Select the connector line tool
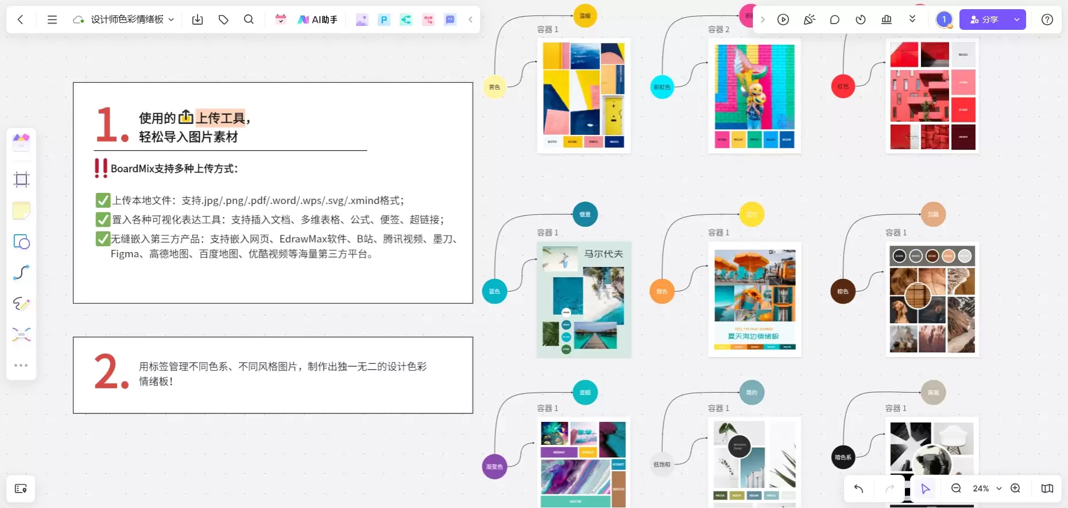Viewport: 1068px width, 508px height. click(21, 272)
